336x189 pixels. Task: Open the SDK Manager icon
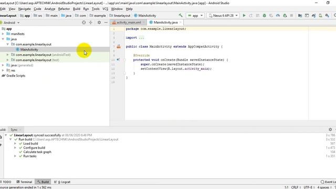(x=327, y=15)
